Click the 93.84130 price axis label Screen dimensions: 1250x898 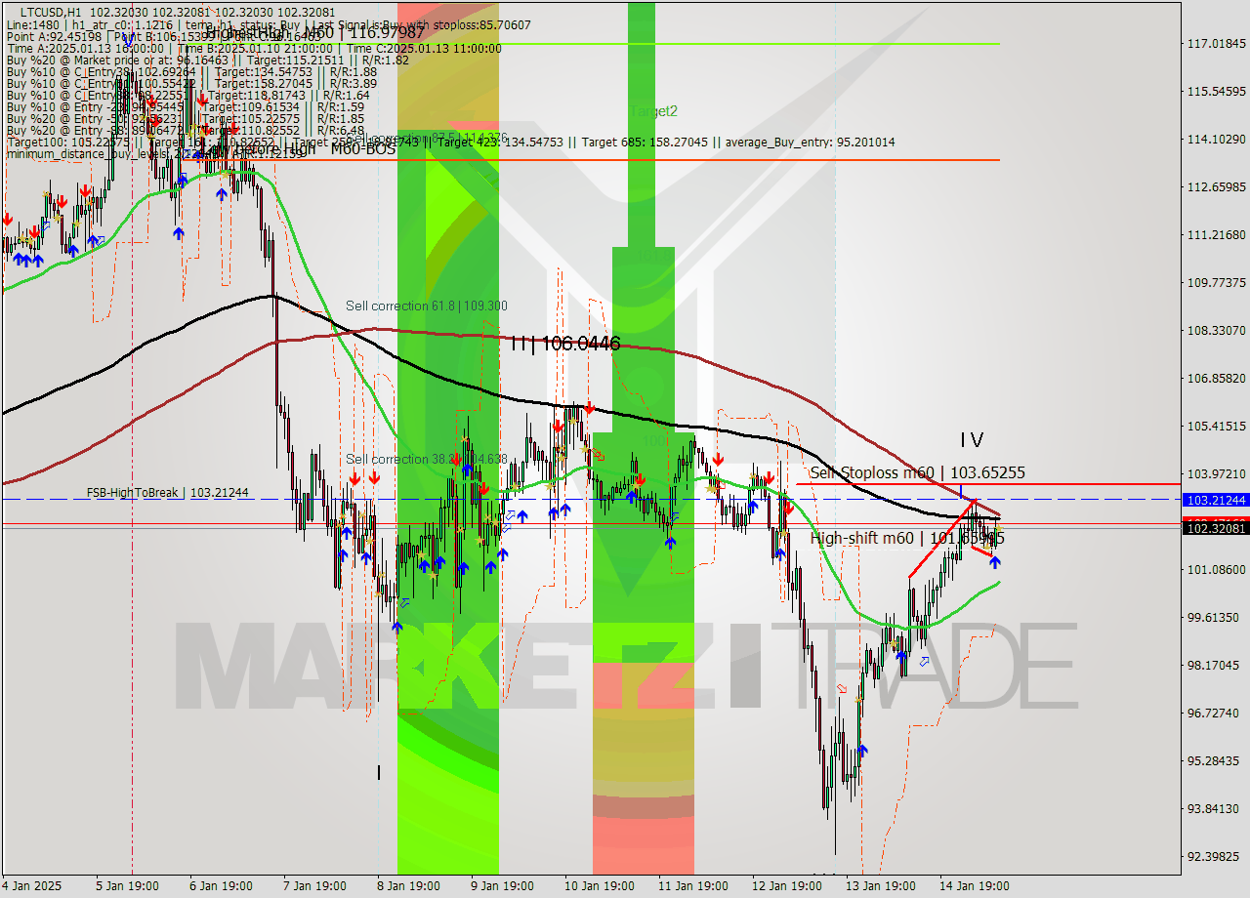[1212, 809]
